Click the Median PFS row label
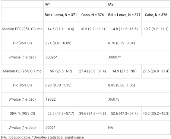Image resolution: width=171 pixels, height=139 pixels. (22, 29)
